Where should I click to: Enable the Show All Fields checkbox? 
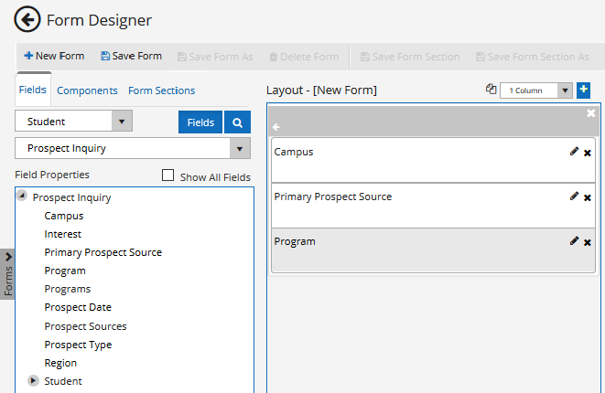tap(167, 175)
